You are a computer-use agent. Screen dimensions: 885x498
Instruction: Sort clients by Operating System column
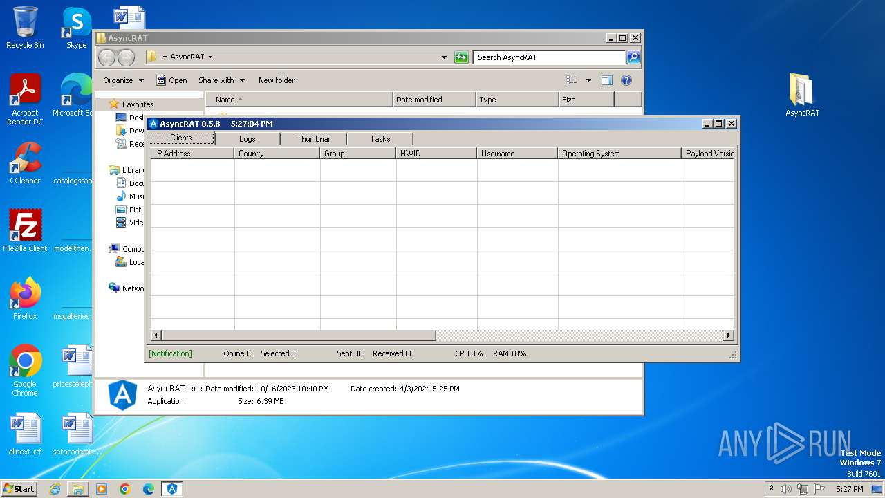[x=619, y=154]
